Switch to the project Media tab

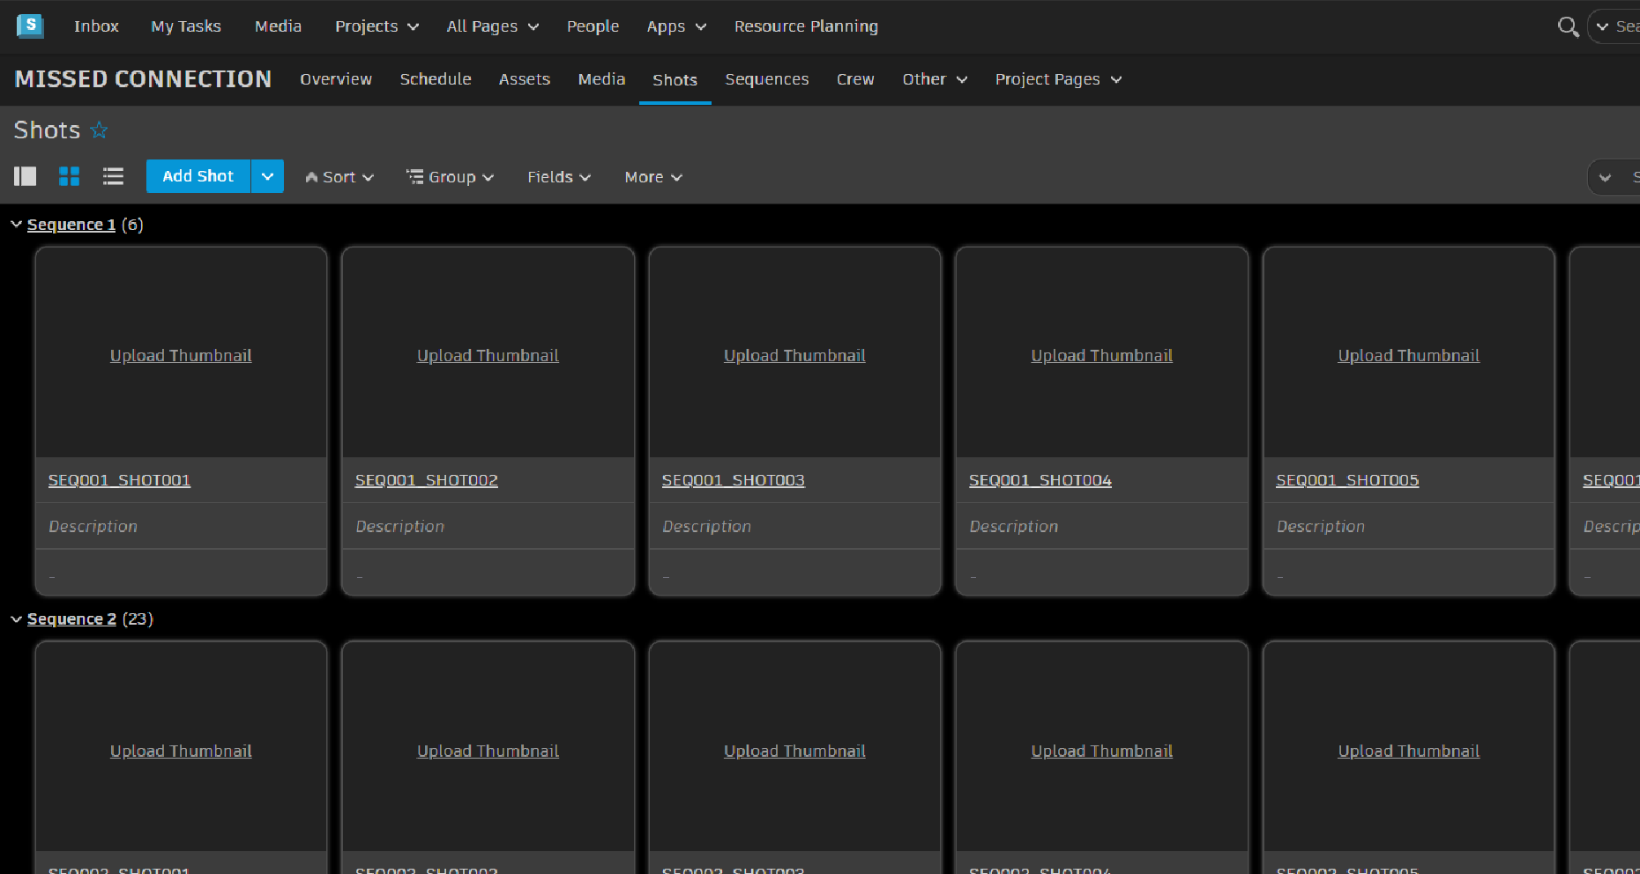(601, 79)
